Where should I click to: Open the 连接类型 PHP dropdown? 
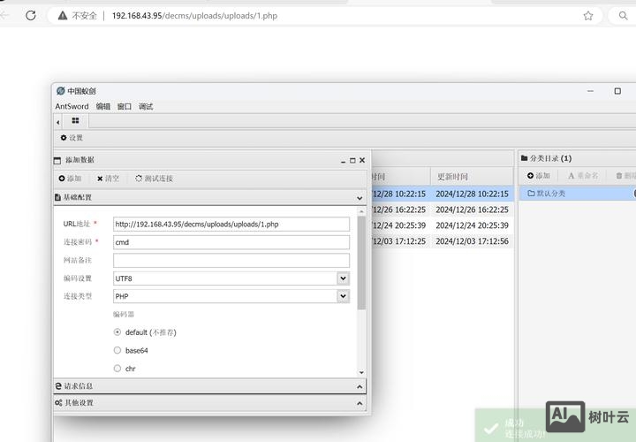(x=231, y=296)
